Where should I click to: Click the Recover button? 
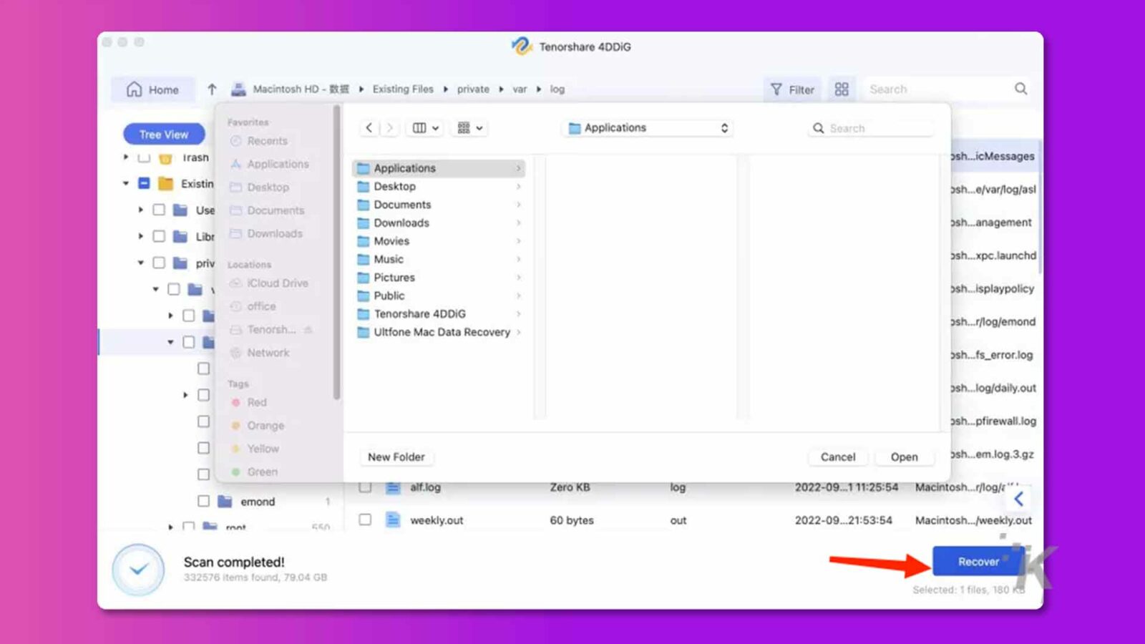978,562
